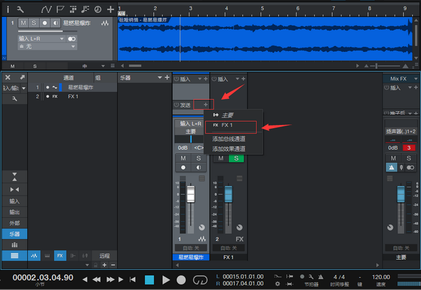Show automation curve icon in toolbar

coord(46,9)
